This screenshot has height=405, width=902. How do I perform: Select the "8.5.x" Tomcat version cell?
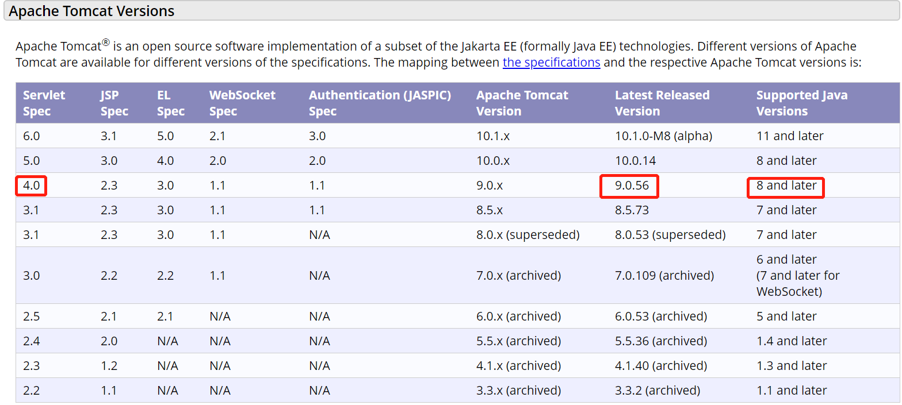point(490,210)
